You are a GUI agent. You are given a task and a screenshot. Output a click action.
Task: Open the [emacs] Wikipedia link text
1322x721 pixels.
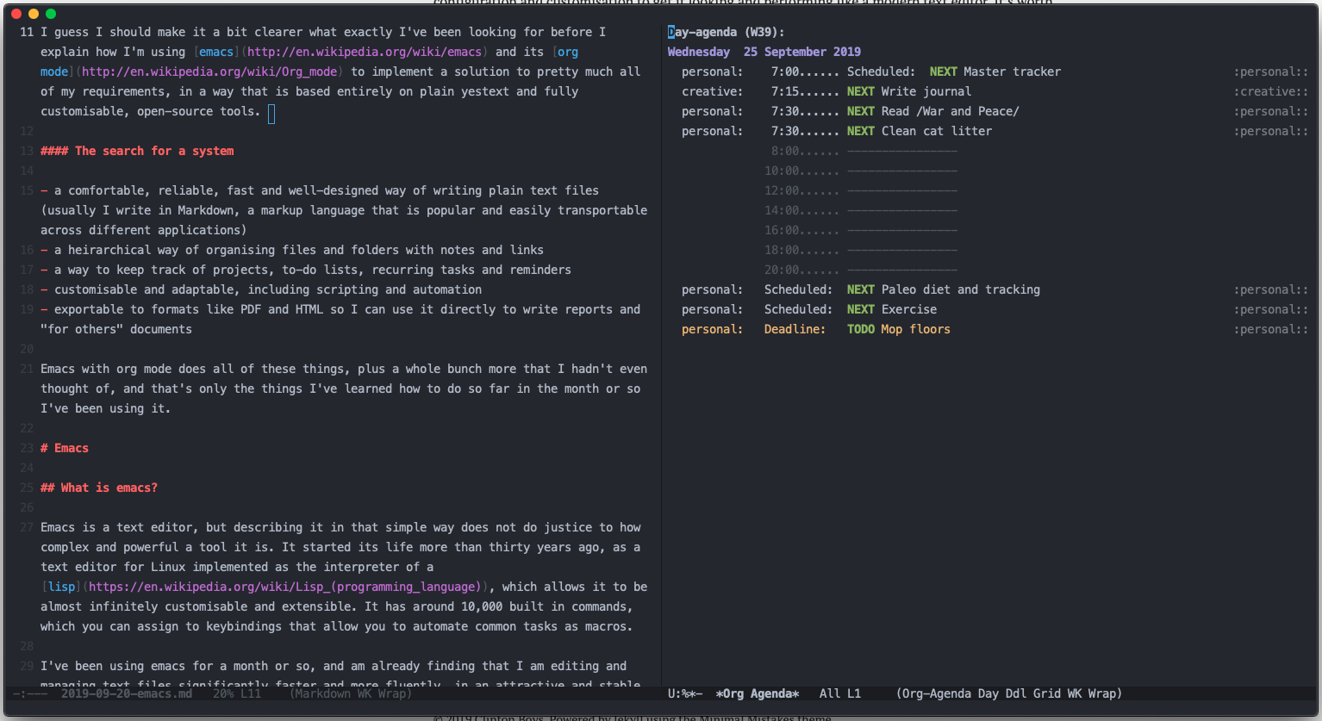(x=216, y=52)
